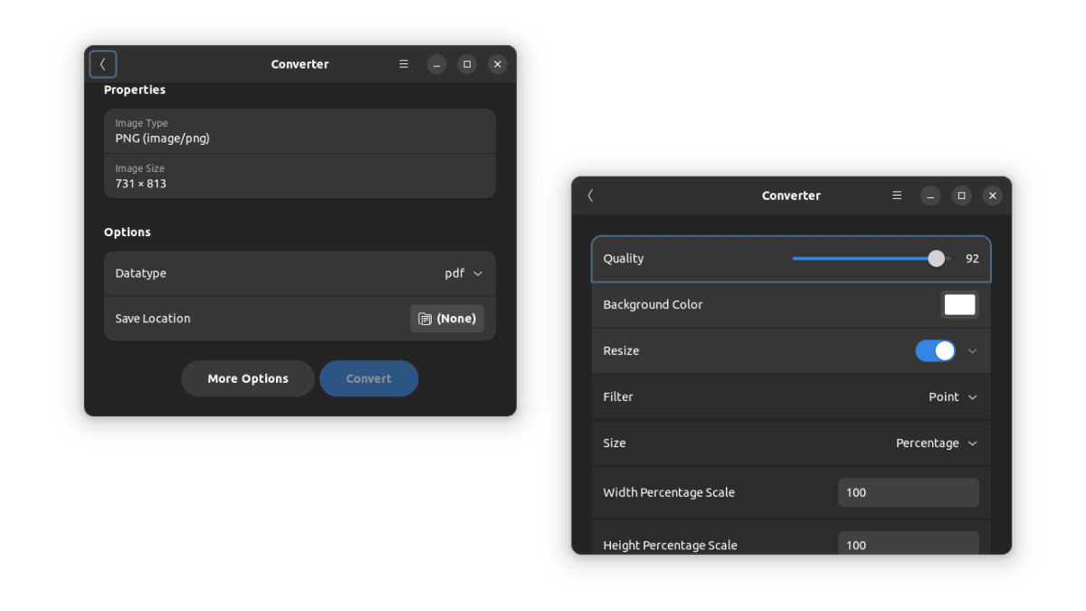Close the right Converter window
This screenshot has width=1086, height=611.
tap(992, 196)
